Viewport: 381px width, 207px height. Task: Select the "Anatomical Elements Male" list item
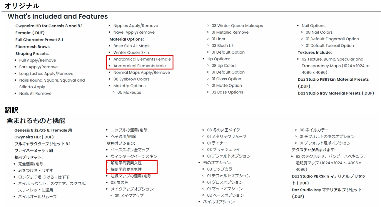(x=139, y=66)
